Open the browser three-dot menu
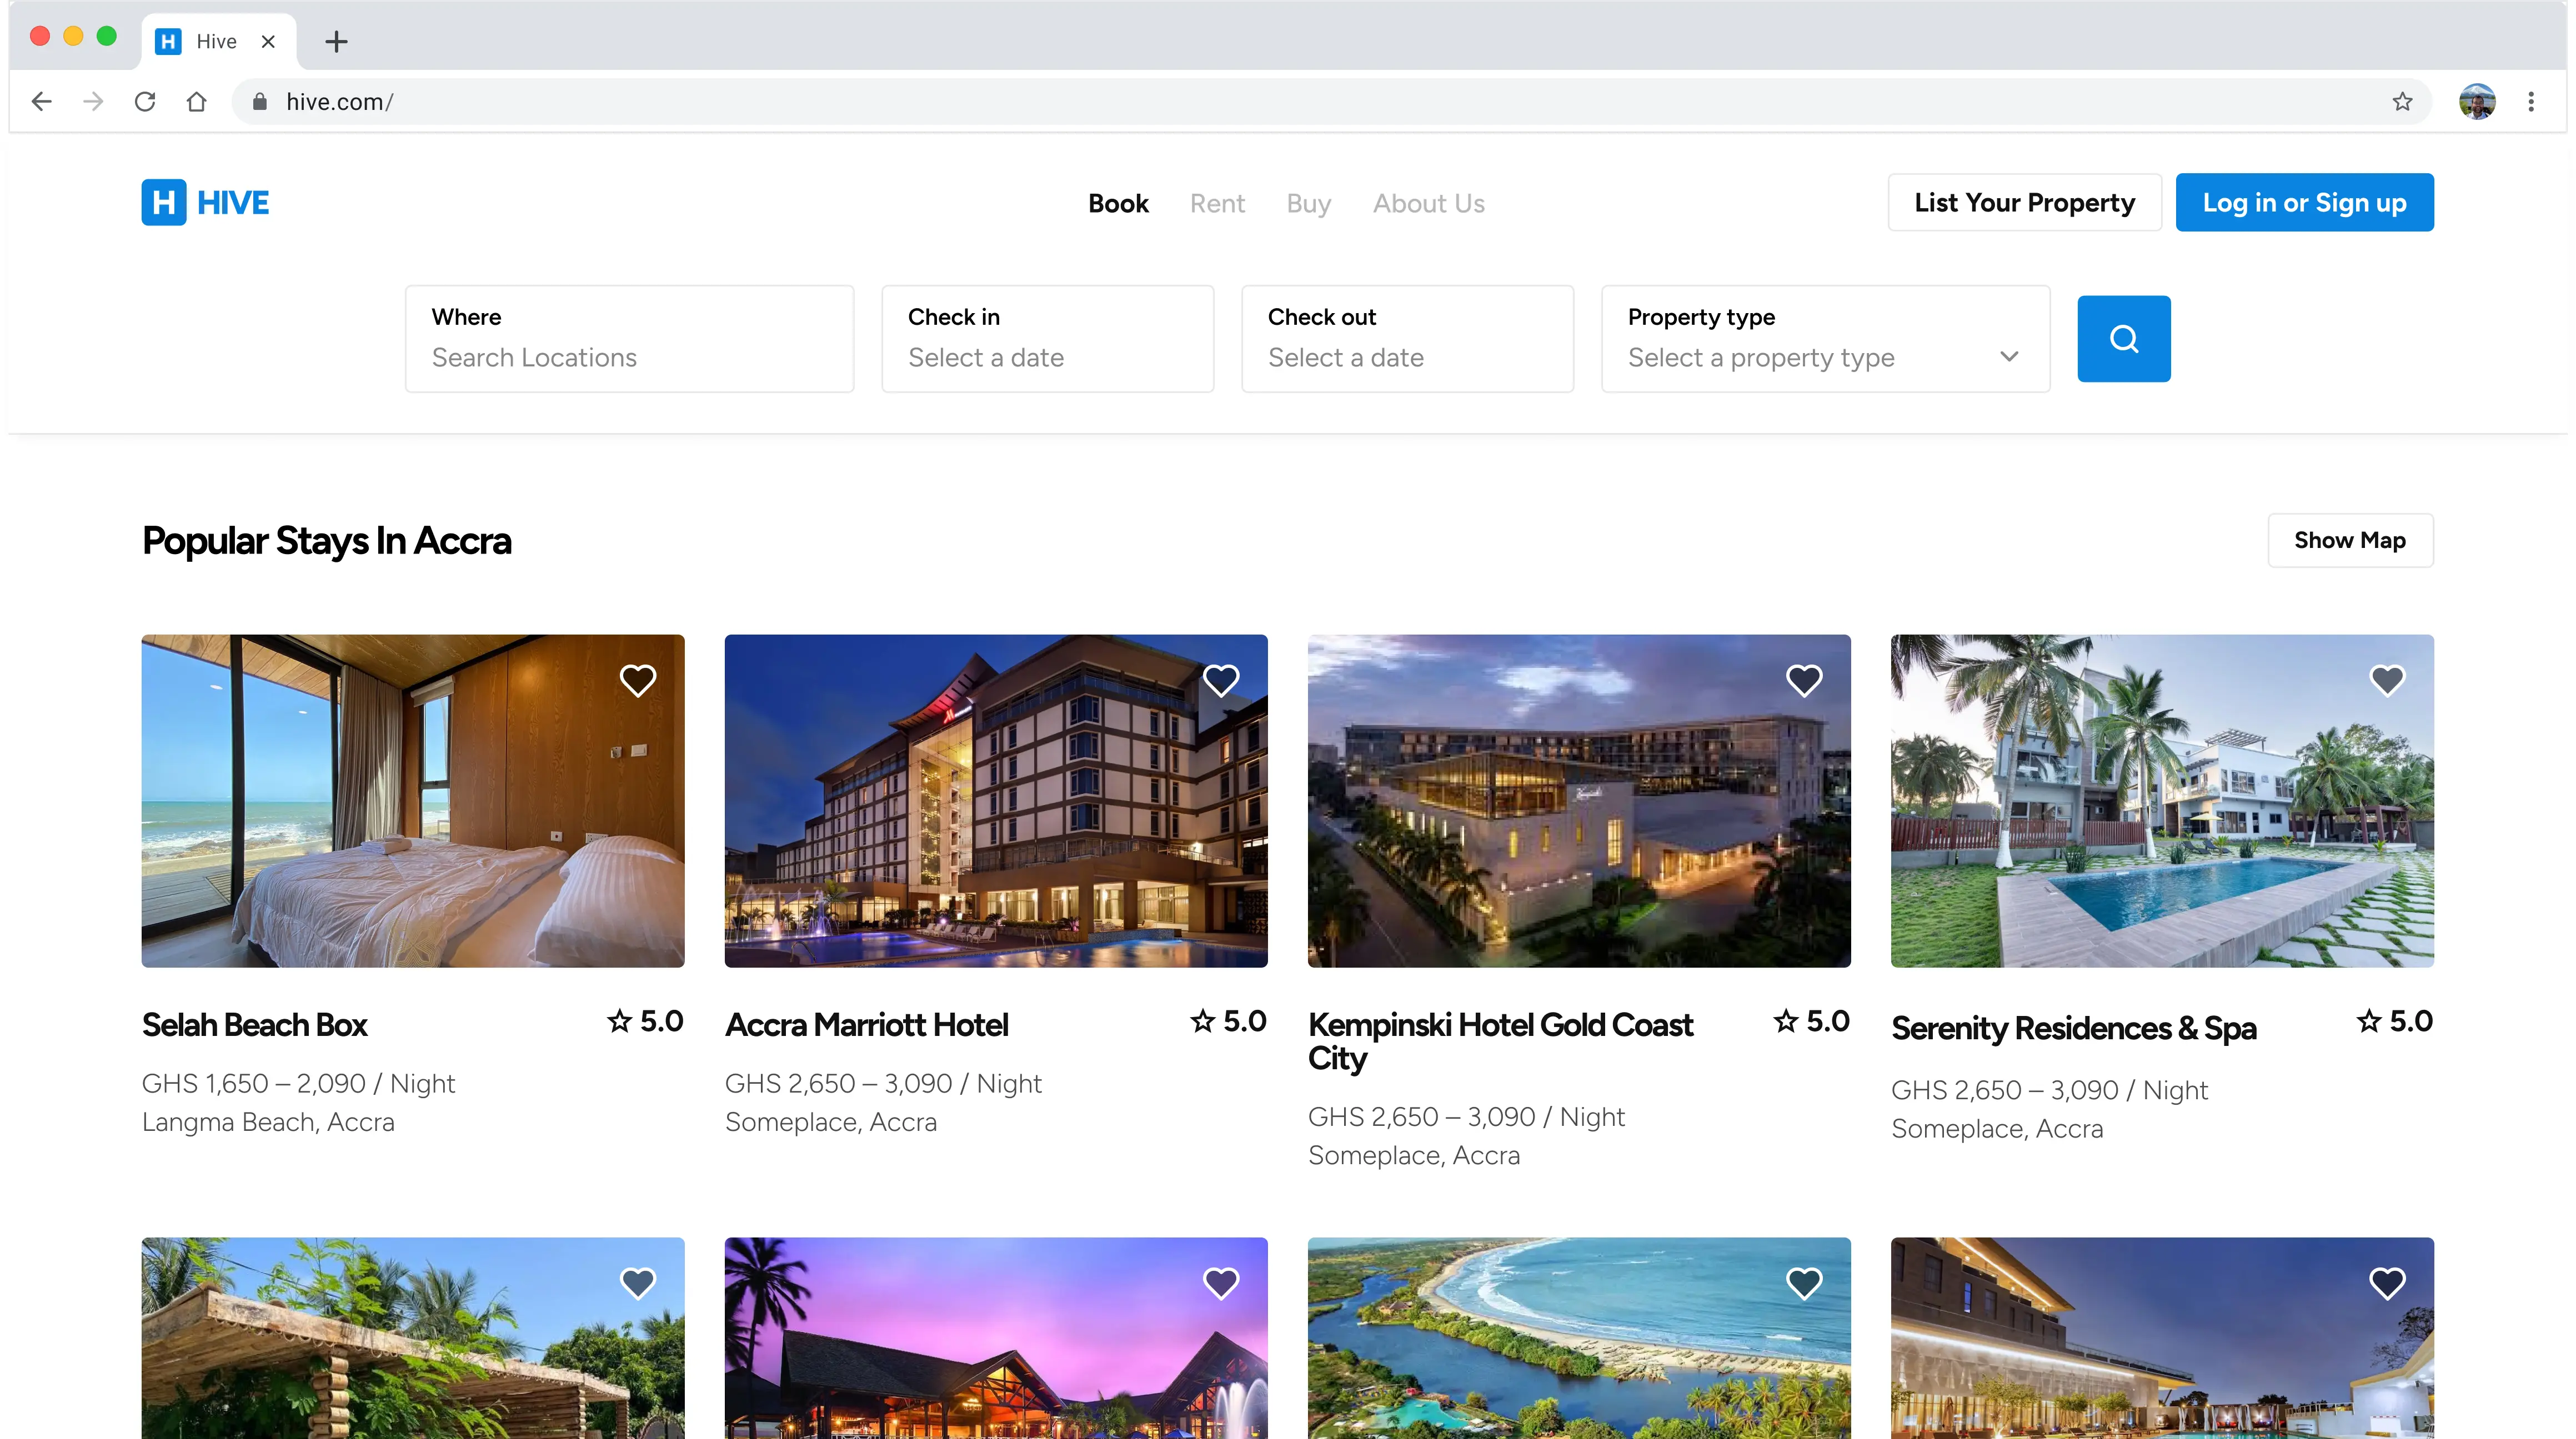This screenshot has height=1439, width=2576. click(x=2531, y=101)
